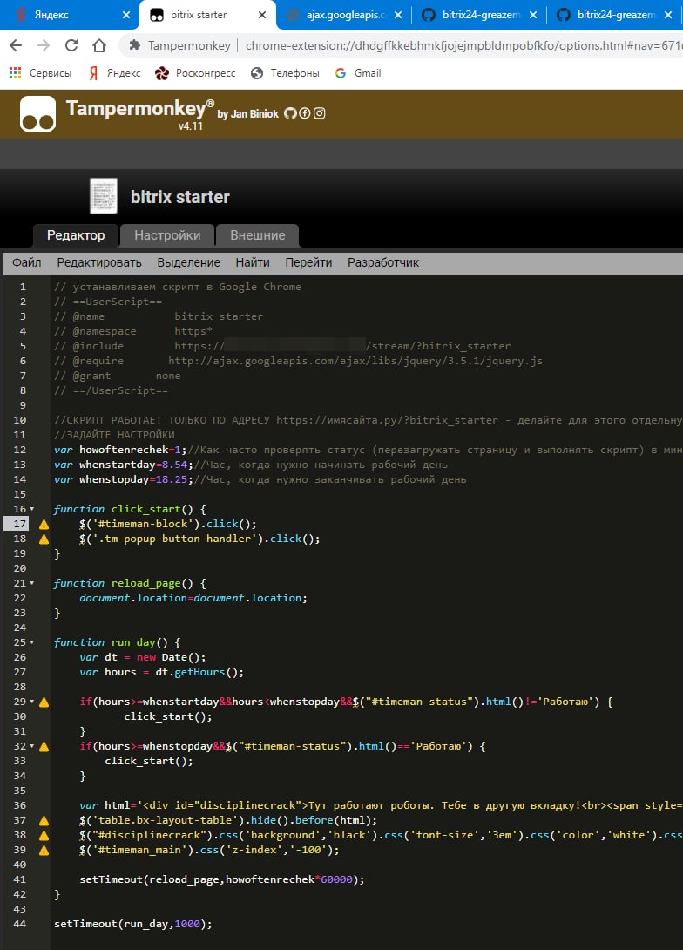The width and height of the screenshot is (683, 950).
Task: Click the jquery.js @require URL line
Action: [355, 361]
